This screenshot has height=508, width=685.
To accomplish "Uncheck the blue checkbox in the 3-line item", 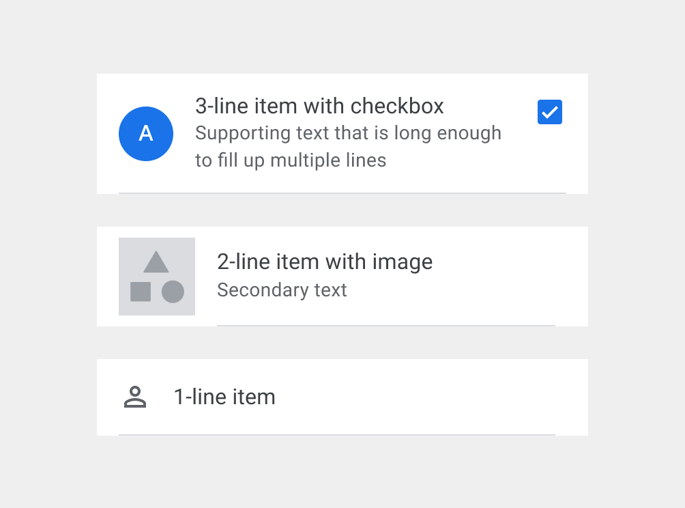I will click(x=550, y=112).
